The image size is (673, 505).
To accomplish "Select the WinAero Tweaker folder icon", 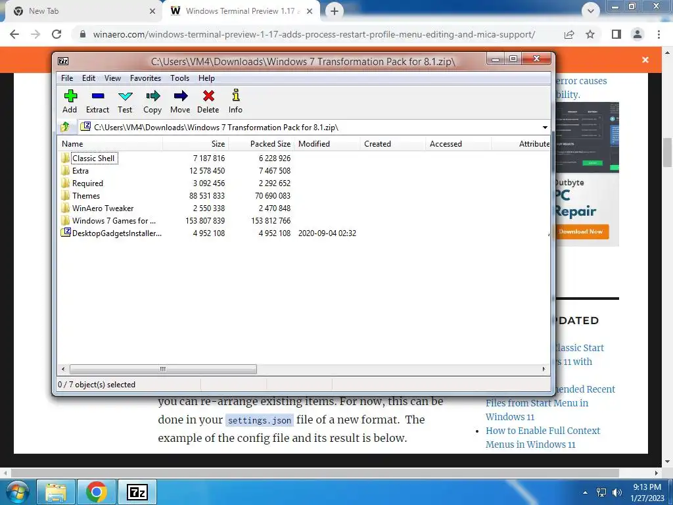I will (65, 208).
